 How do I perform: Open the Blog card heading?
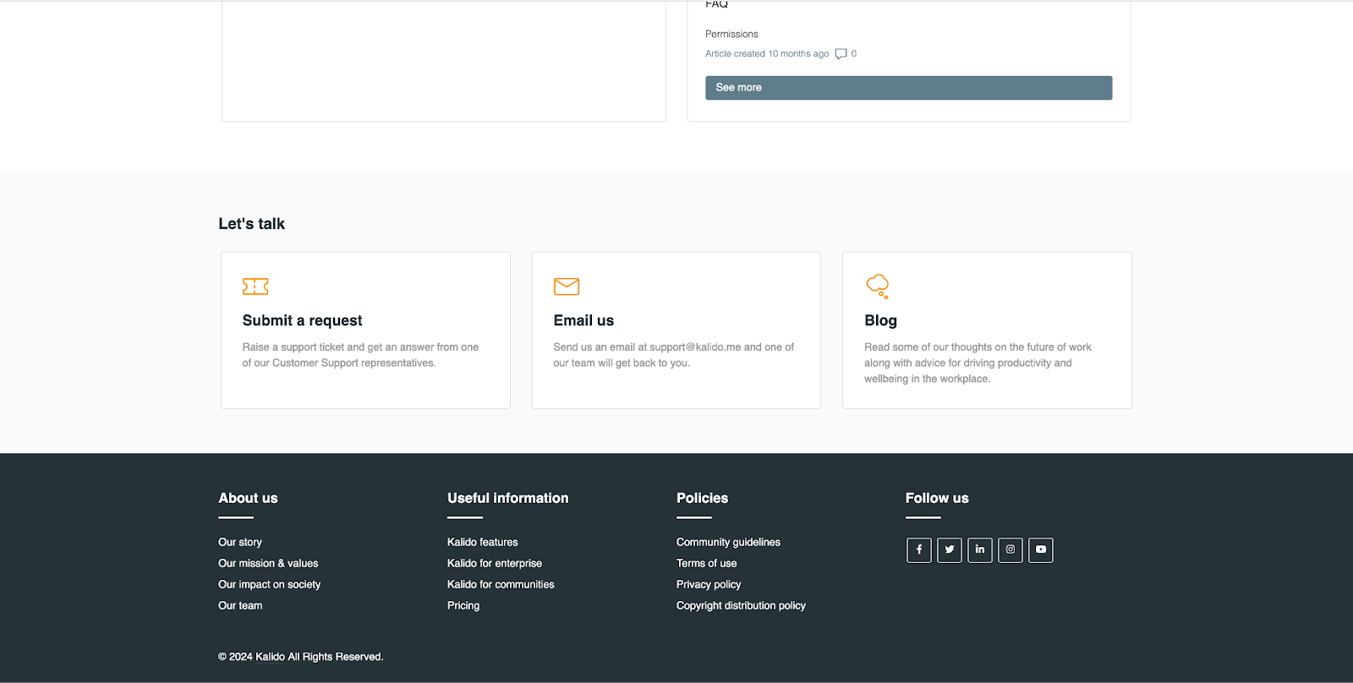(x=880, y=320)
